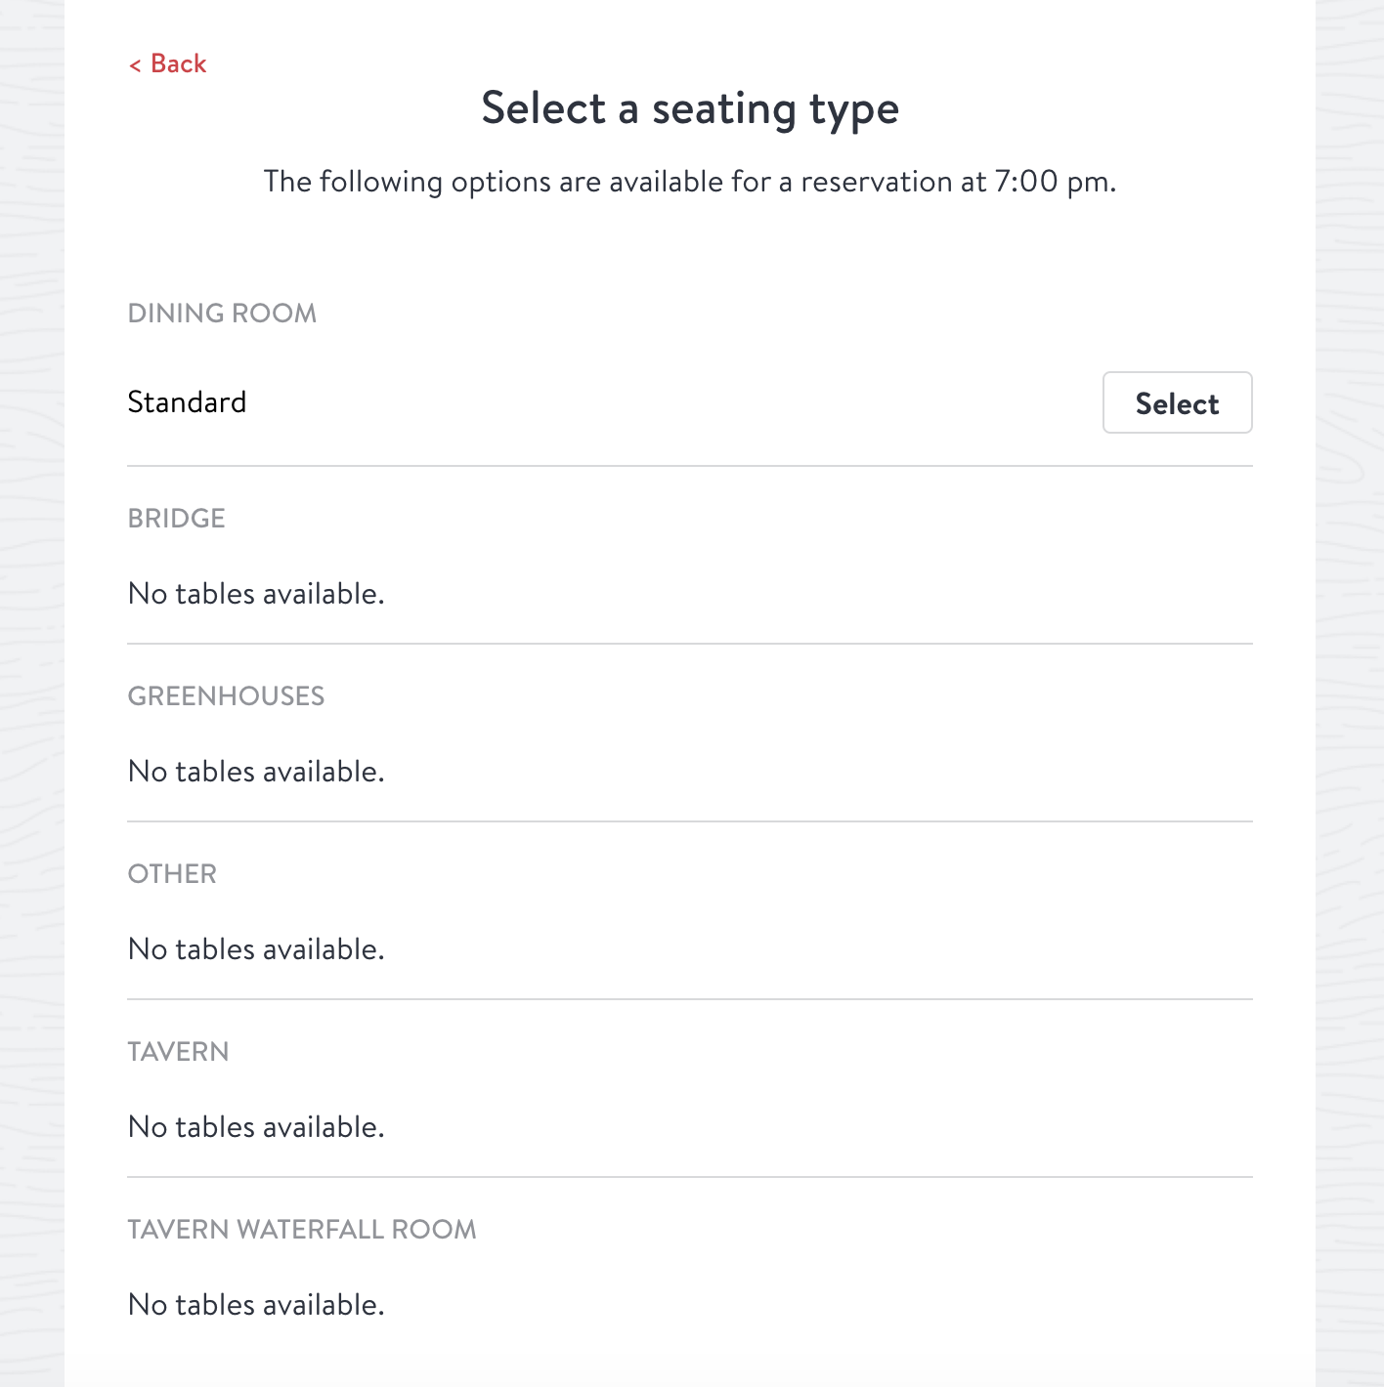Click 'No tables available' under Other

256,949
